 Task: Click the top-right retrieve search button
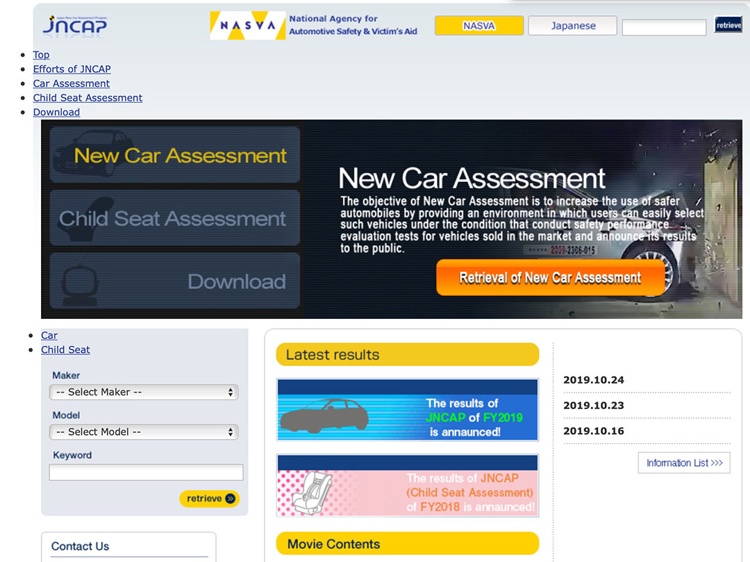coord(728,25)
